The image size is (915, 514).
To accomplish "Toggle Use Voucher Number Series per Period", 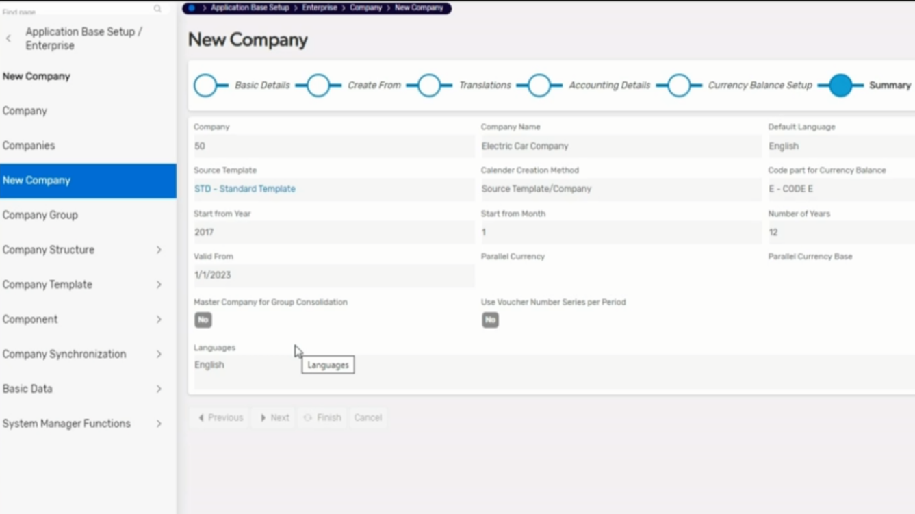I will pos(490,320).
